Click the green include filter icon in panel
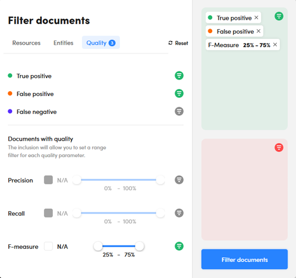Screen dimensions: 296x278 click(279, 16)
